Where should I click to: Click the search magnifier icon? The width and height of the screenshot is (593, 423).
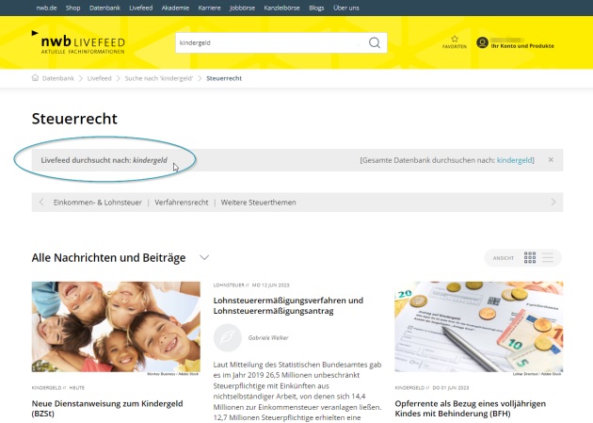(375, 42)
